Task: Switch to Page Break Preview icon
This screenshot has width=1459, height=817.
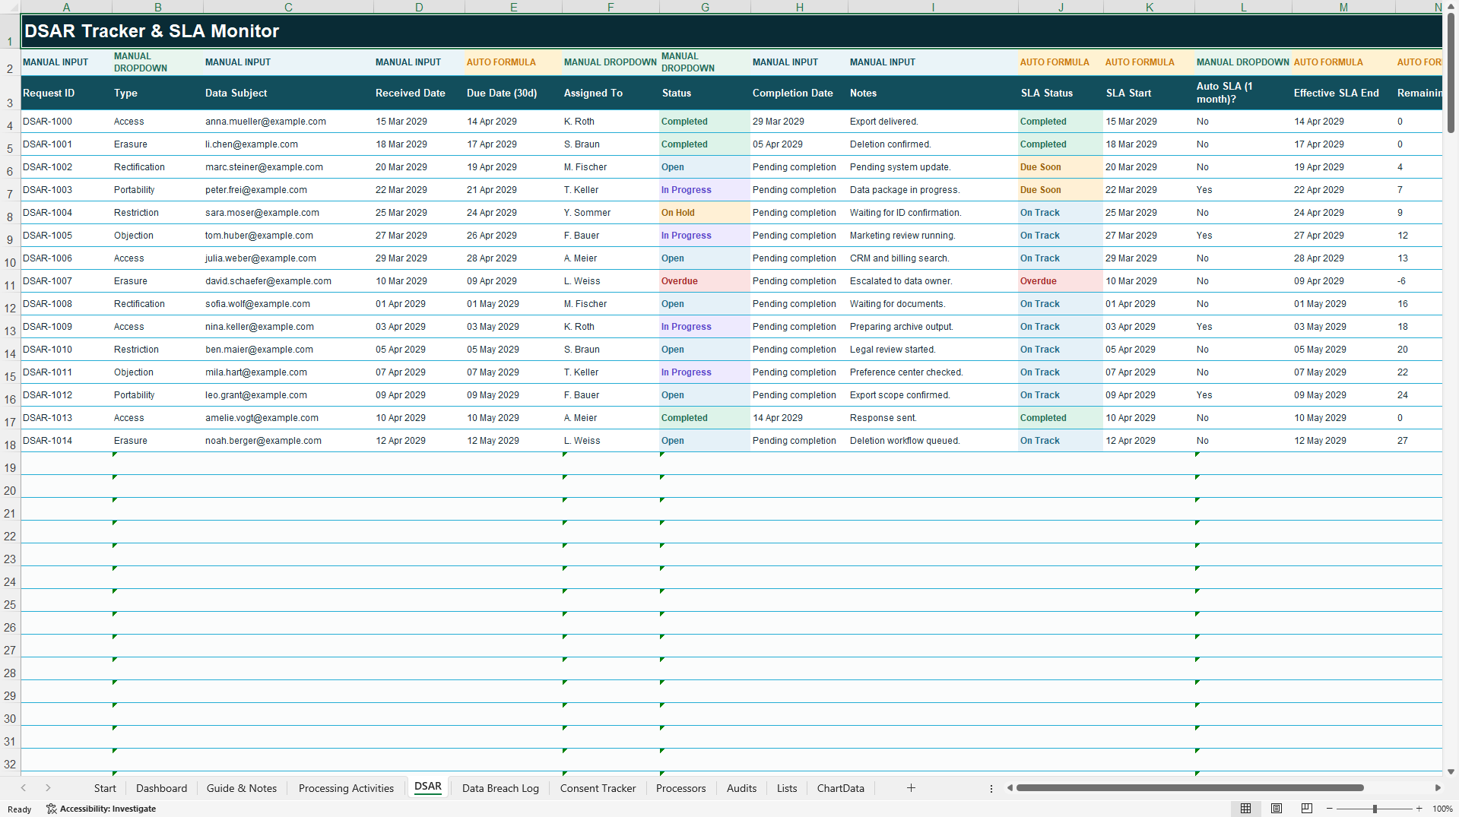Action: (x=1307, y=809)
